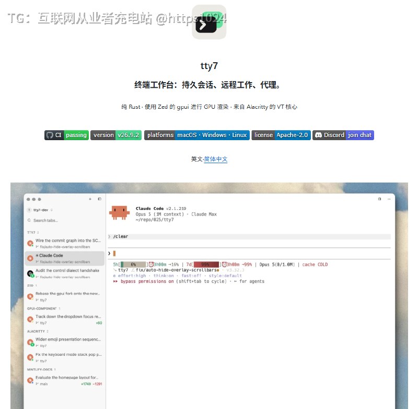Click agent icon of 'Fix the keyboard mode' row
Screen dimensions: 418x409
30,358
